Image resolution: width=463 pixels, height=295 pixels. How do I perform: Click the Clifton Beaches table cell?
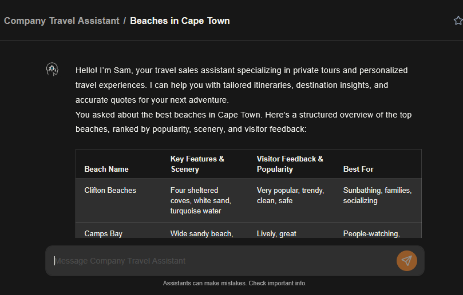click(x=110, y=190)
